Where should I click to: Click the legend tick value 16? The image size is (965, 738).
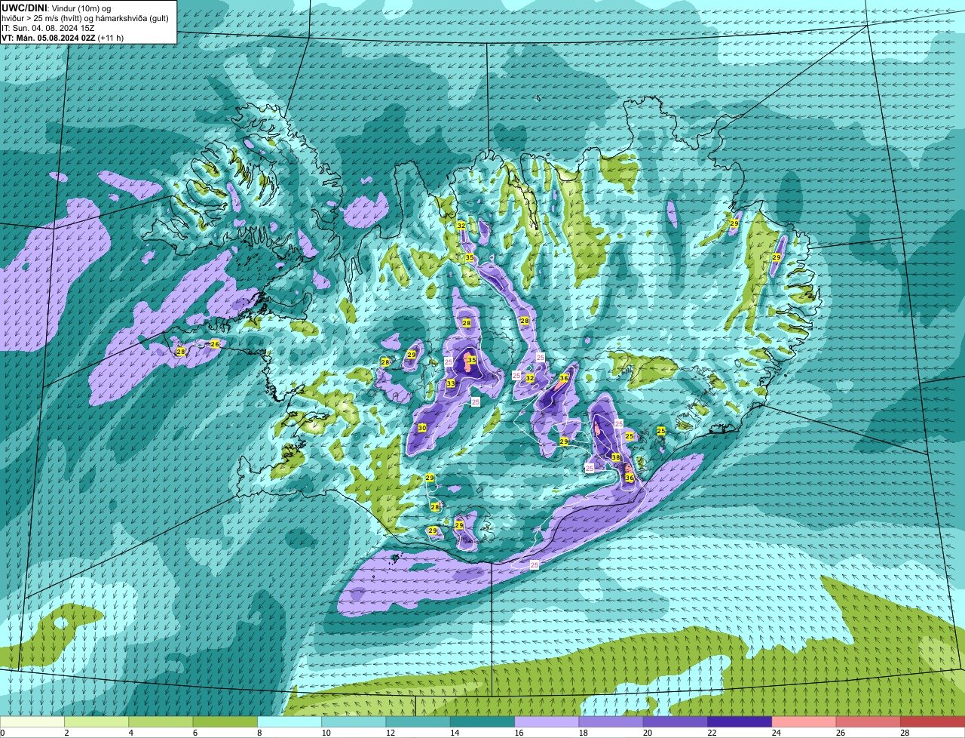click(519, 733)
